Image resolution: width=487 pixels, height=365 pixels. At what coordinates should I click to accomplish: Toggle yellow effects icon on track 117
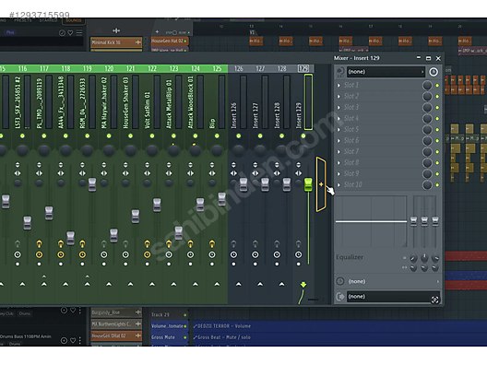click(39, 254)
